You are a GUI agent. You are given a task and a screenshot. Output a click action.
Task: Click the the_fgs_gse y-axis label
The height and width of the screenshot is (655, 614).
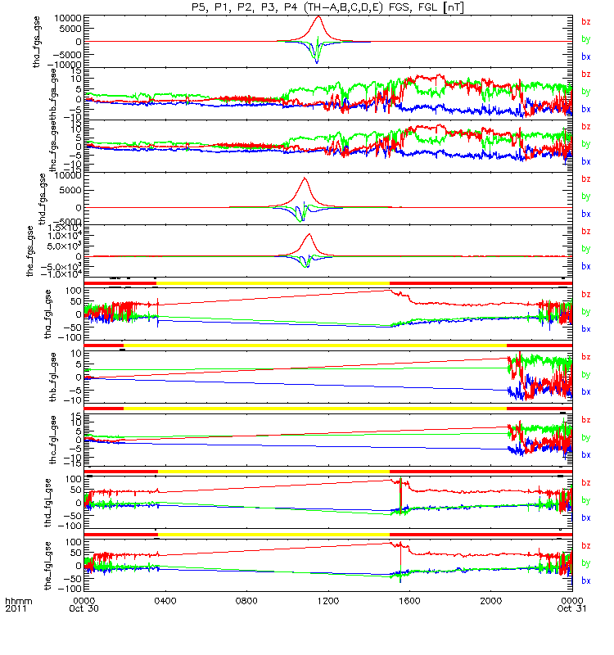click(30, 251)
